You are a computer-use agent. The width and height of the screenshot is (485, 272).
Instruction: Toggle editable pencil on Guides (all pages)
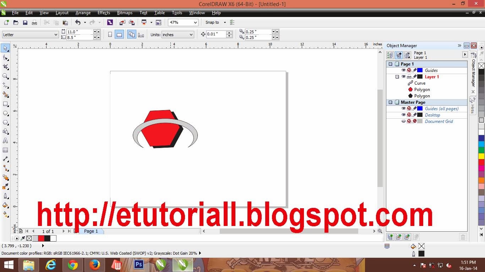tap(415, 109)
